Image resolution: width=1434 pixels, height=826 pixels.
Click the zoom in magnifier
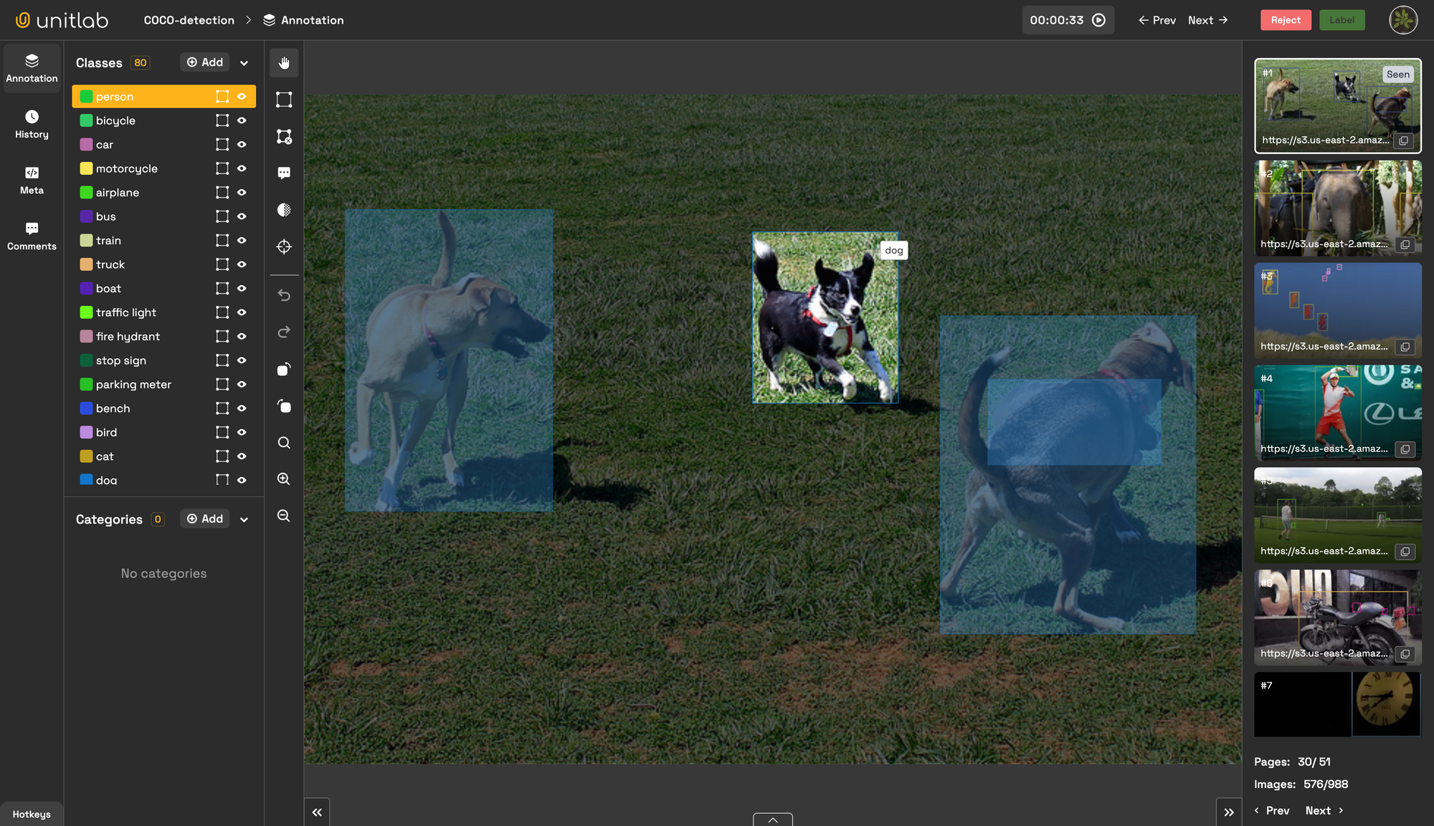pyautogui.click(x=284, y=479)
